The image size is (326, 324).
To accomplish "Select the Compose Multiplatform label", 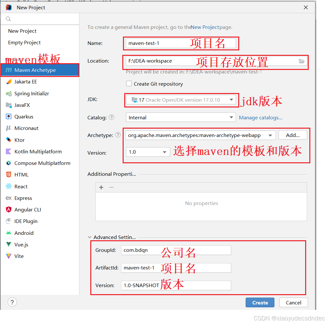I will tap(42, 163).
